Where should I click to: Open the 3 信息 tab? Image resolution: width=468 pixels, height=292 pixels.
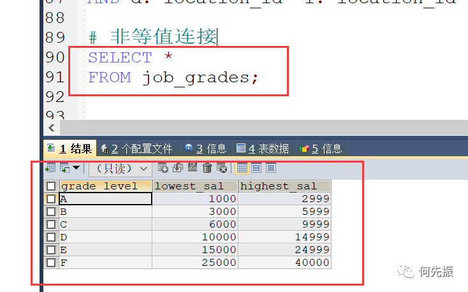[206, 149]
